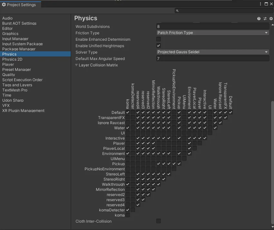Open Player settings category
The height and width of the screenshot is (230, 274).
pos(35,64)
